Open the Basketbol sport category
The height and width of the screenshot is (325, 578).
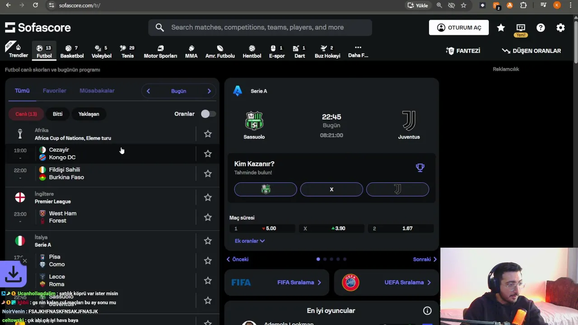[x=72, y=51]
